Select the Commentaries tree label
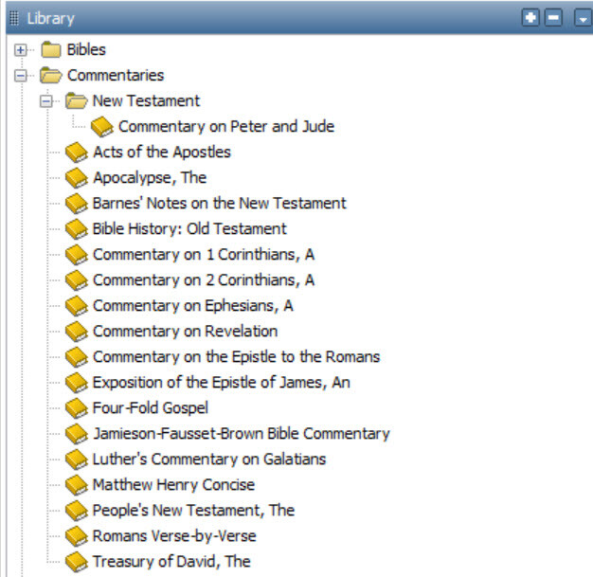The height and width of the screenshot is (577, 593). pos(116,75)
